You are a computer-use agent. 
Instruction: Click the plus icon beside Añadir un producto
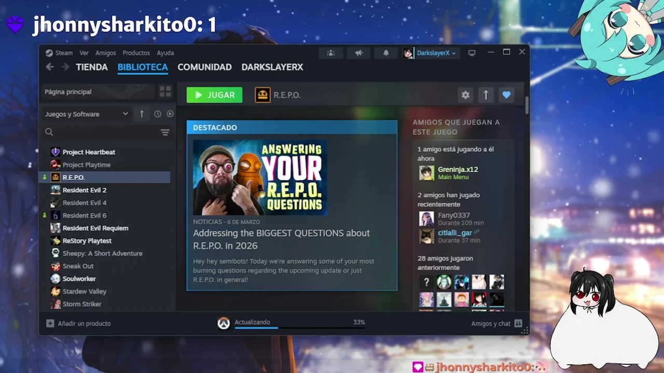[50, 323]
